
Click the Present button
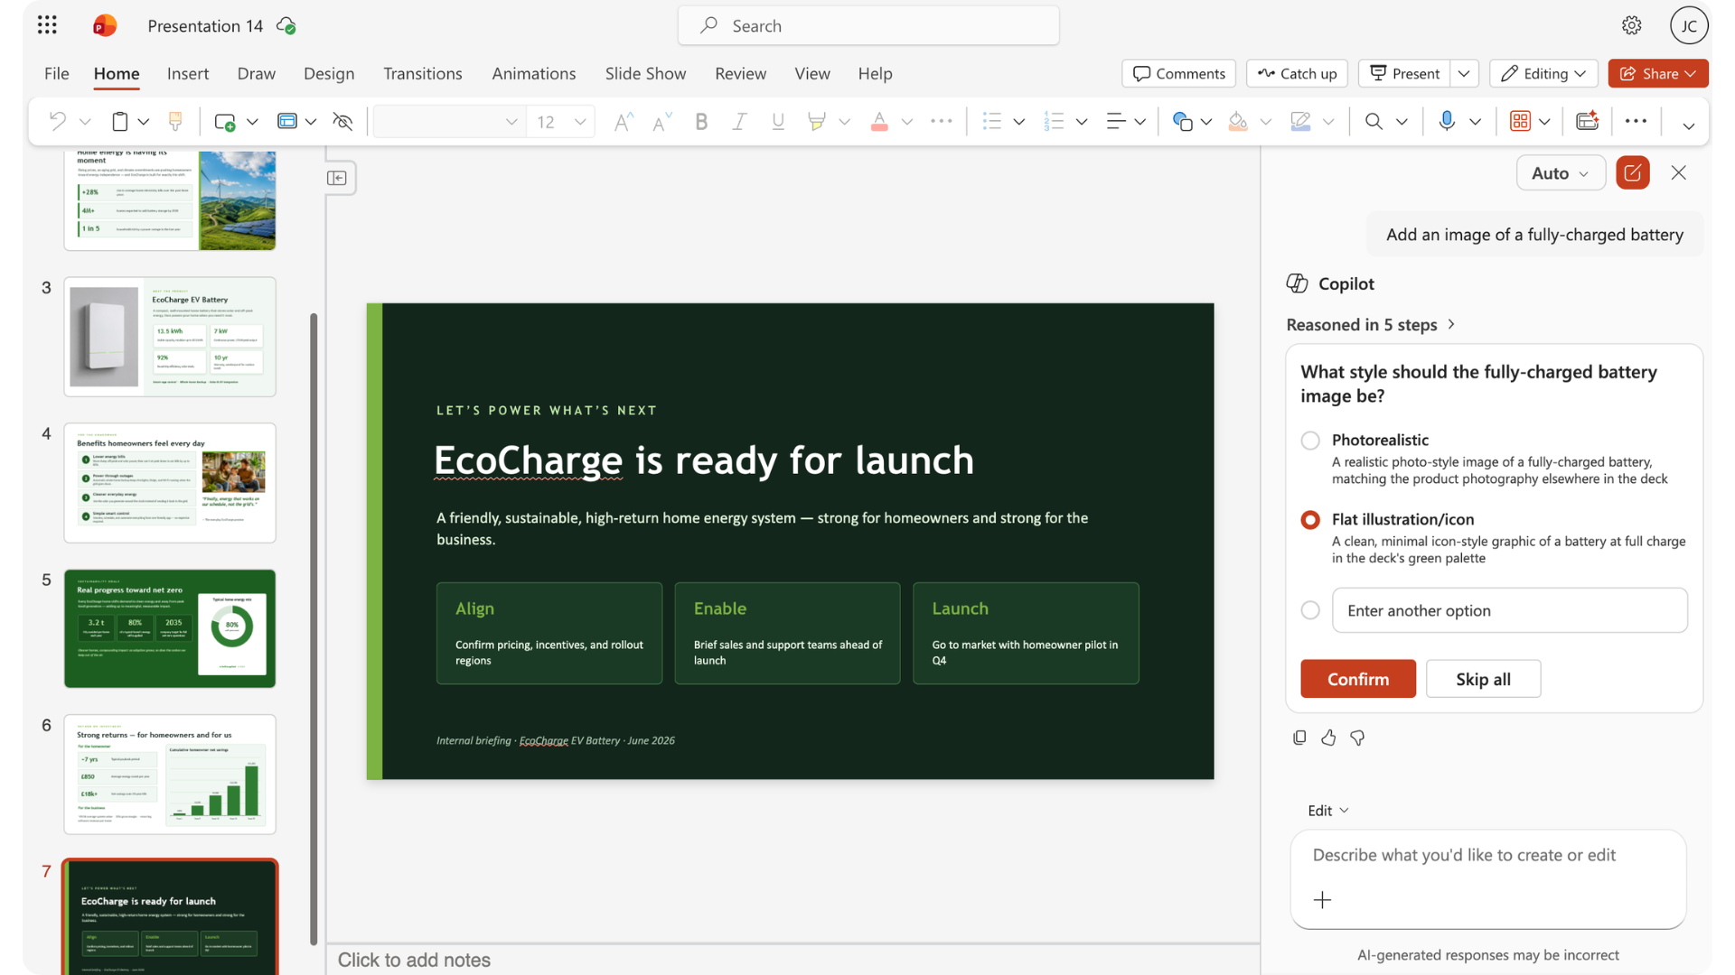[1404, 73]
